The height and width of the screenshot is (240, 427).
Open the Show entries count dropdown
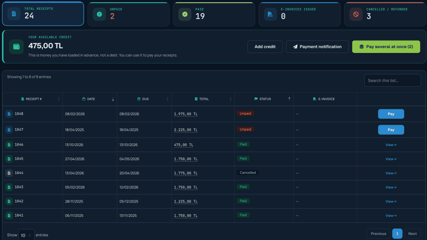[26, 235]
